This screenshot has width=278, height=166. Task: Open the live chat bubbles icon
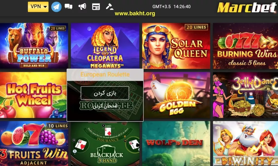click(68, 6)
